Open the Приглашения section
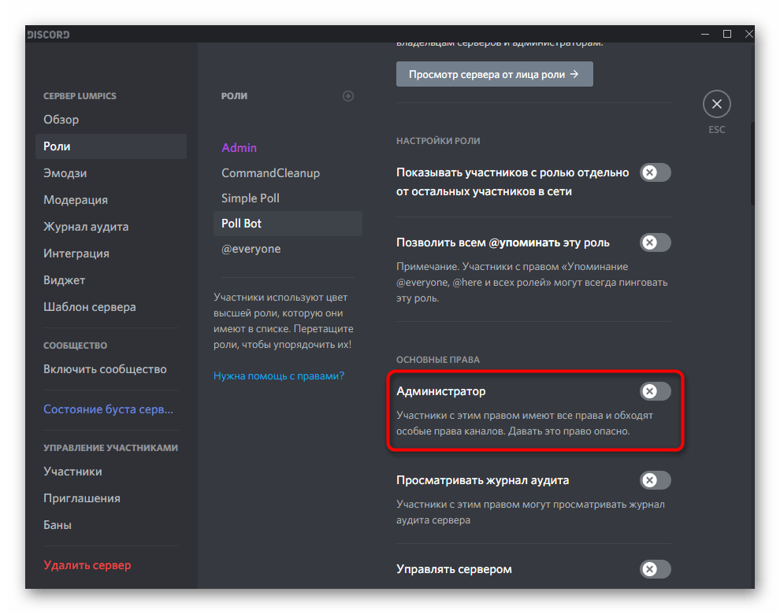The width and height of the screenshot is (780, 614). tap(111, 498)
